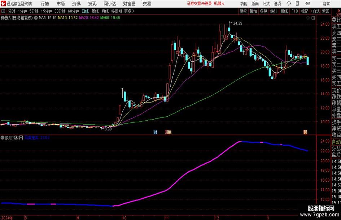Toggle the left sidebar panel icon
This screenshot has height=220, width=341.
(3, 11)
